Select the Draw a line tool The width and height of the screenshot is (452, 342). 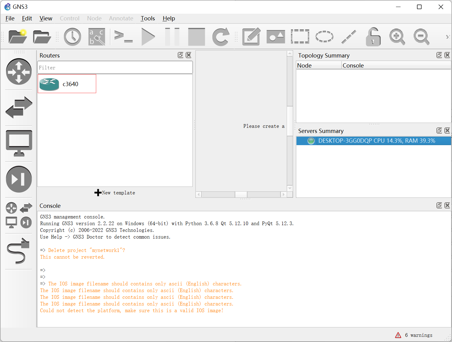[349, 37]
